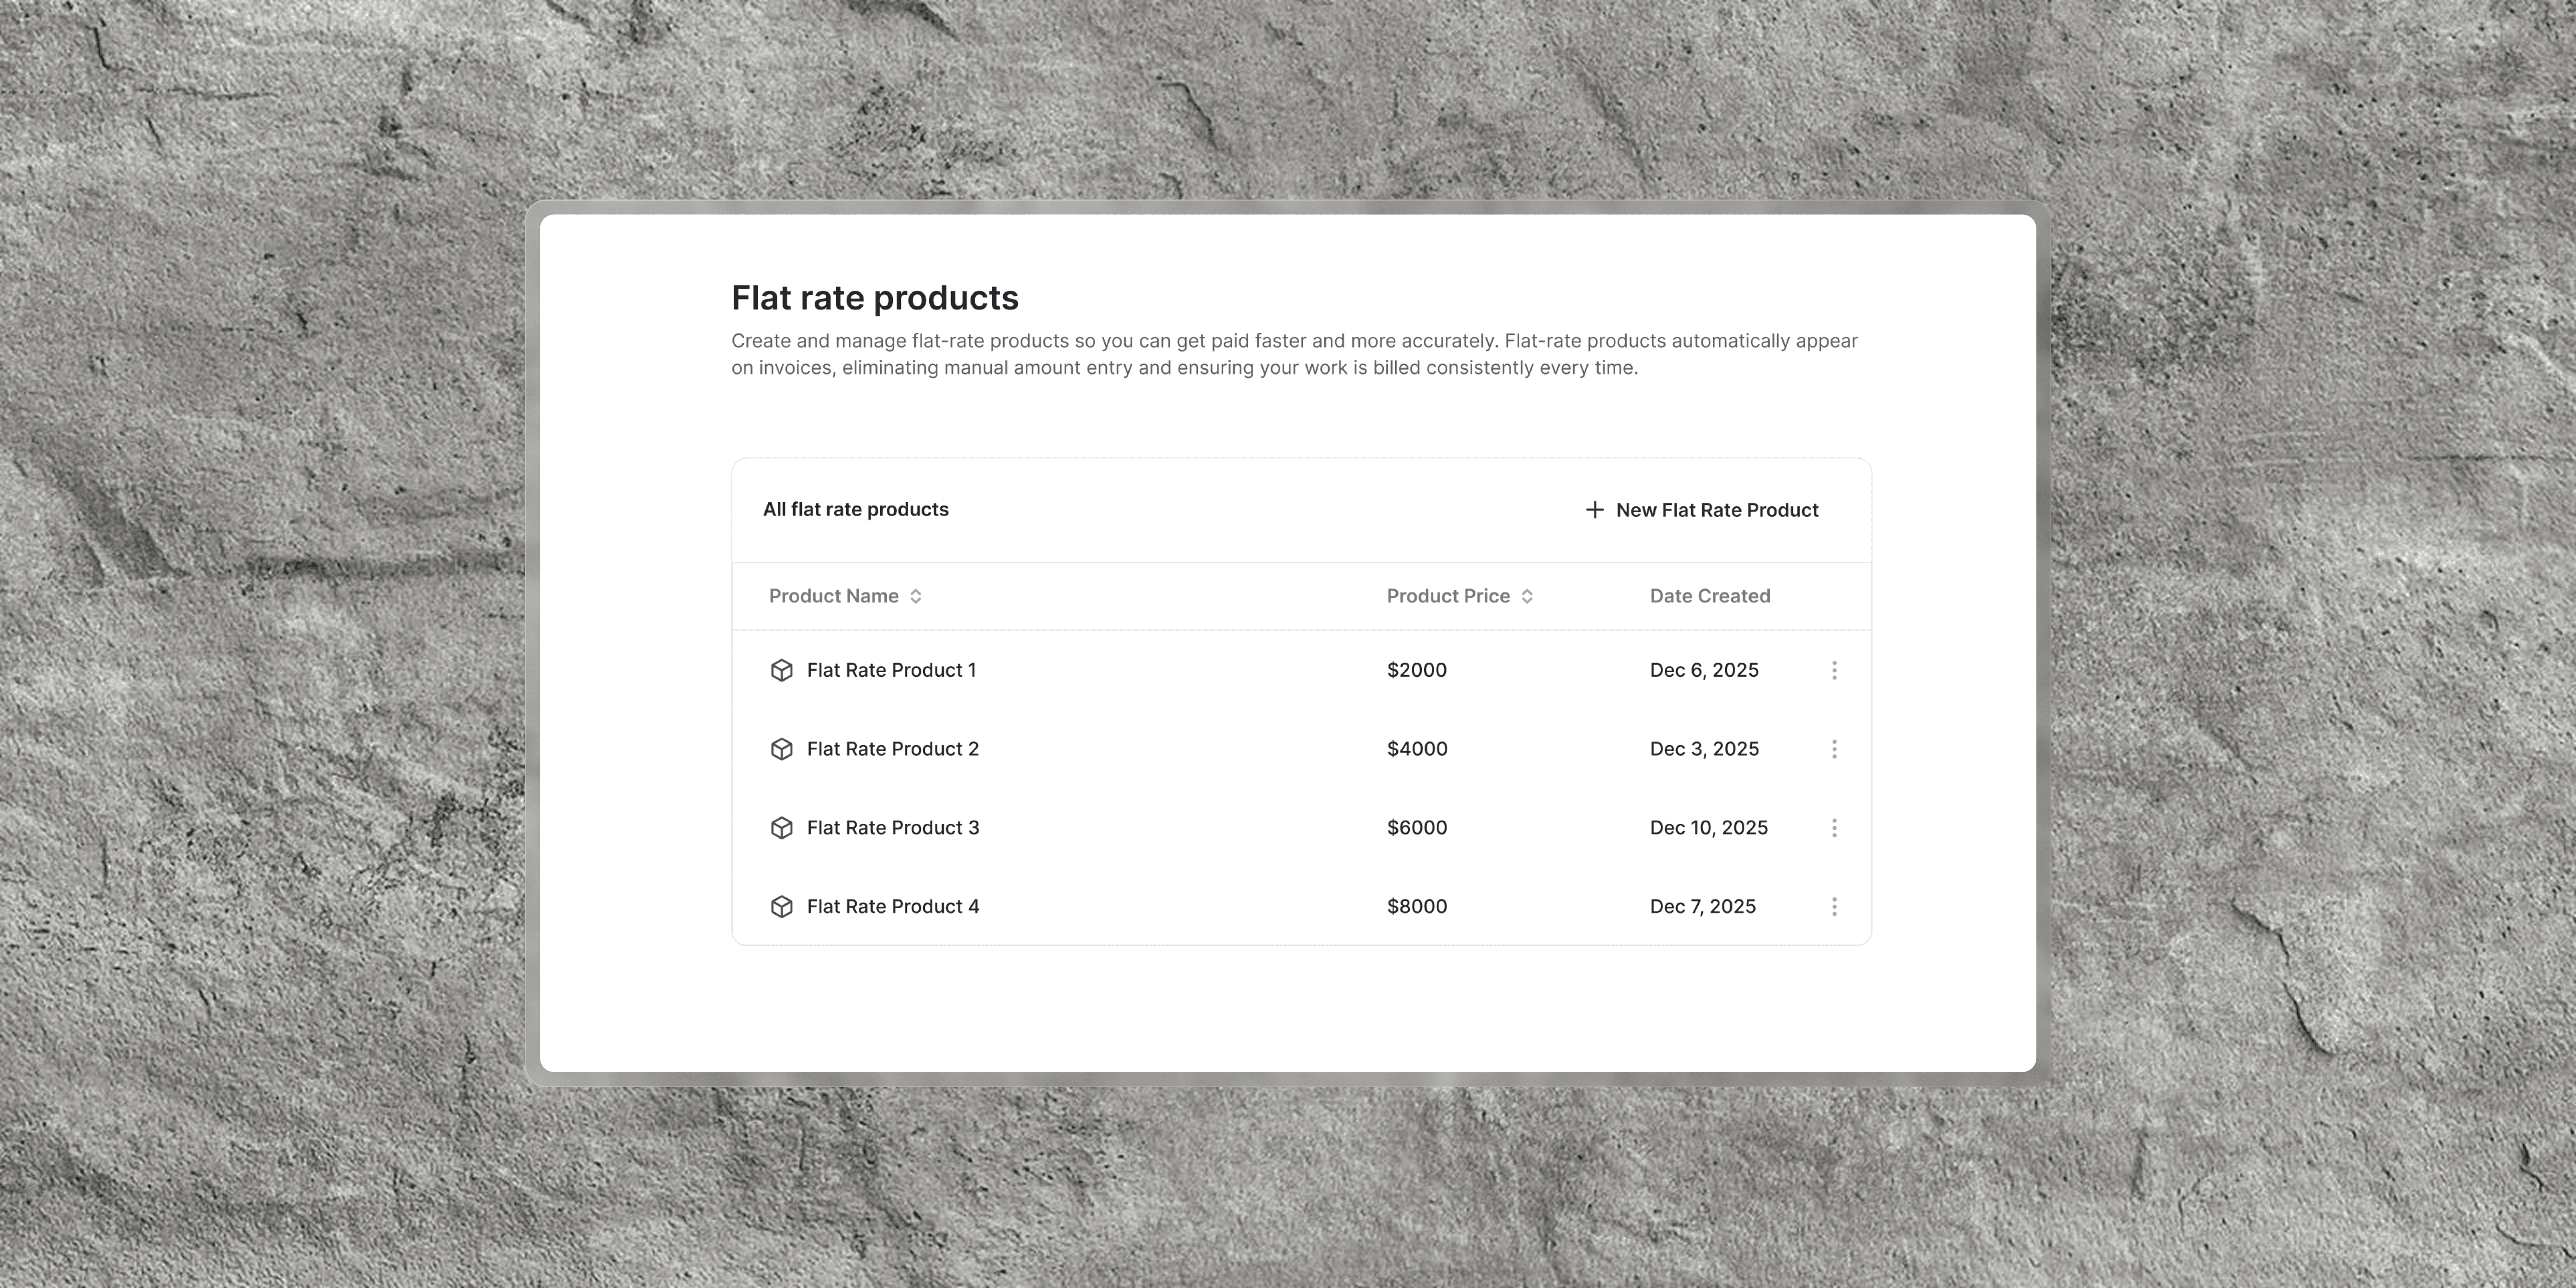
Task: Open options menu for Flat Rate Product 4
Action: click(1833, 906)
